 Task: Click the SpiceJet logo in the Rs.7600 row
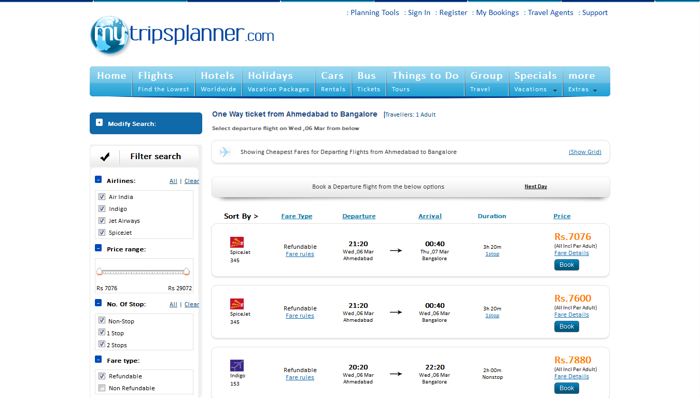237,304
